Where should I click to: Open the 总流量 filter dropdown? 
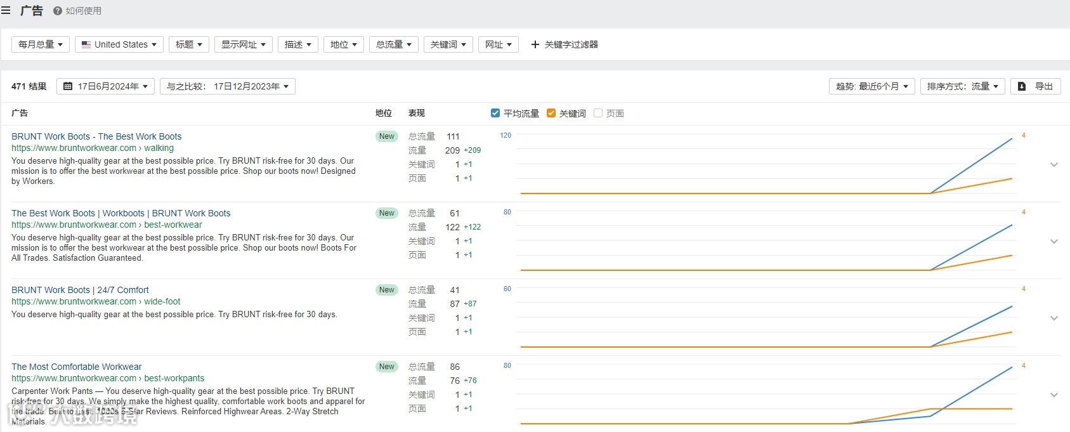394,44
